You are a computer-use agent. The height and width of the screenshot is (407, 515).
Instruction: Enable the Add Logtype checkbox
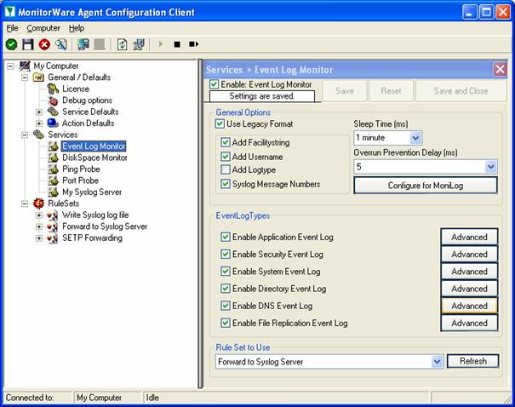226,170
